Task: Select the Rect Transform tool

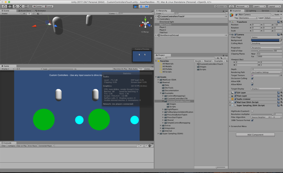Action: tap(26, 7)
